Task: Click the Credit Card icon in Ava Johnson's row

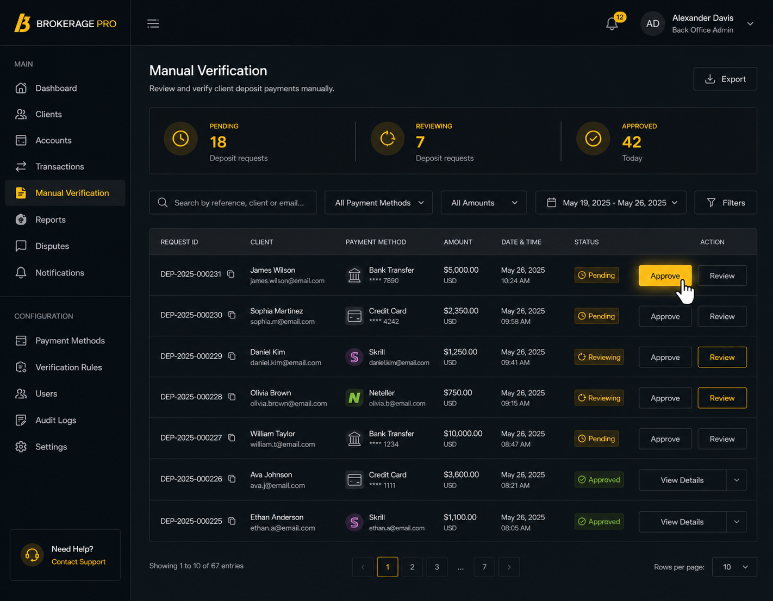Action: [354, 480]
